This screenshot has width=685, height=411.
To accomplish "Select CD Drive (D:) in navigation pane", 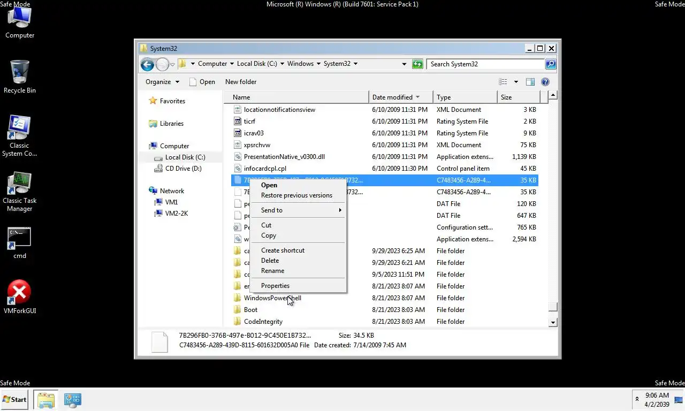I will click(178, 169).
